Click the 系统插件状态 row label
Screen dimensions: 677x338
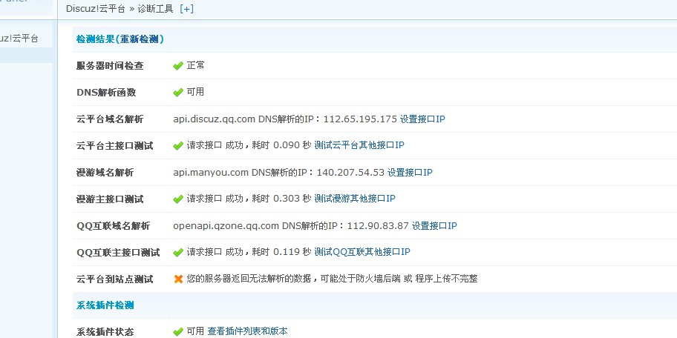tap(105, 331)
